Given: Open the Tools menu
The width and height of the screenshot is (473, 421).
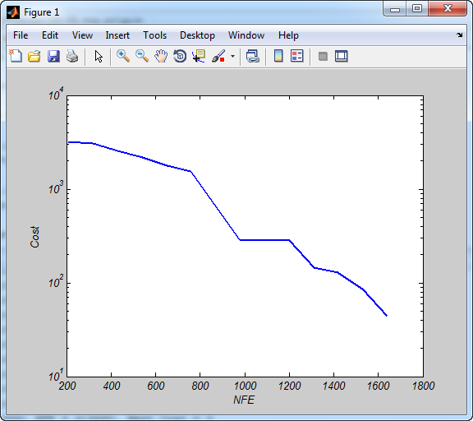Looking at the screenshot, I should 154,35.
